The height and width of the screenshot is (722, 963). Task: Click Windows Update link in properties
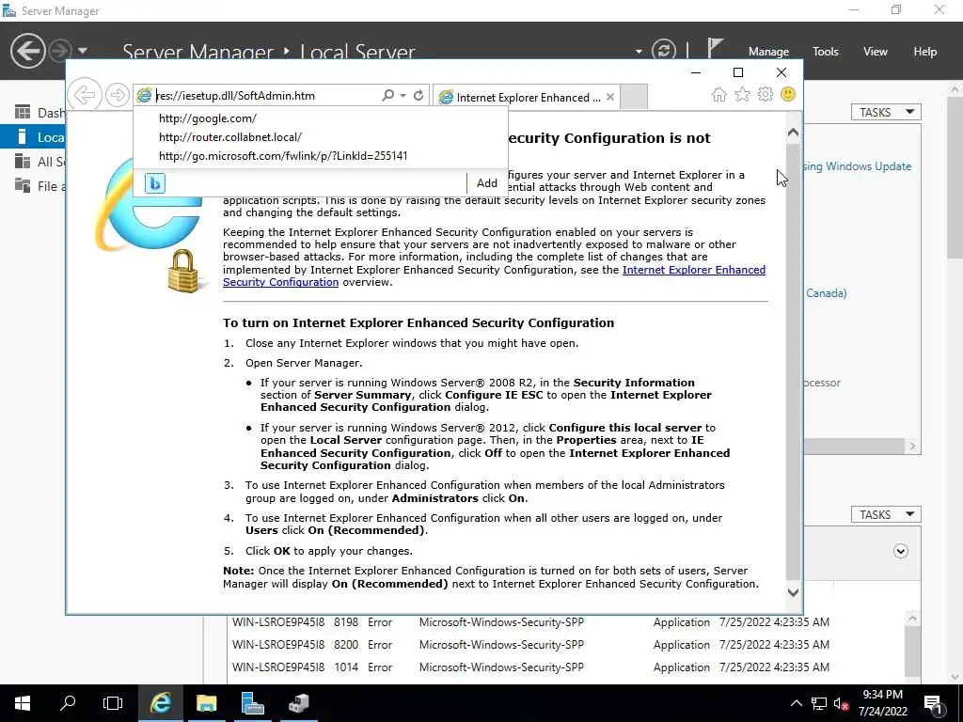tap(858, 166)
